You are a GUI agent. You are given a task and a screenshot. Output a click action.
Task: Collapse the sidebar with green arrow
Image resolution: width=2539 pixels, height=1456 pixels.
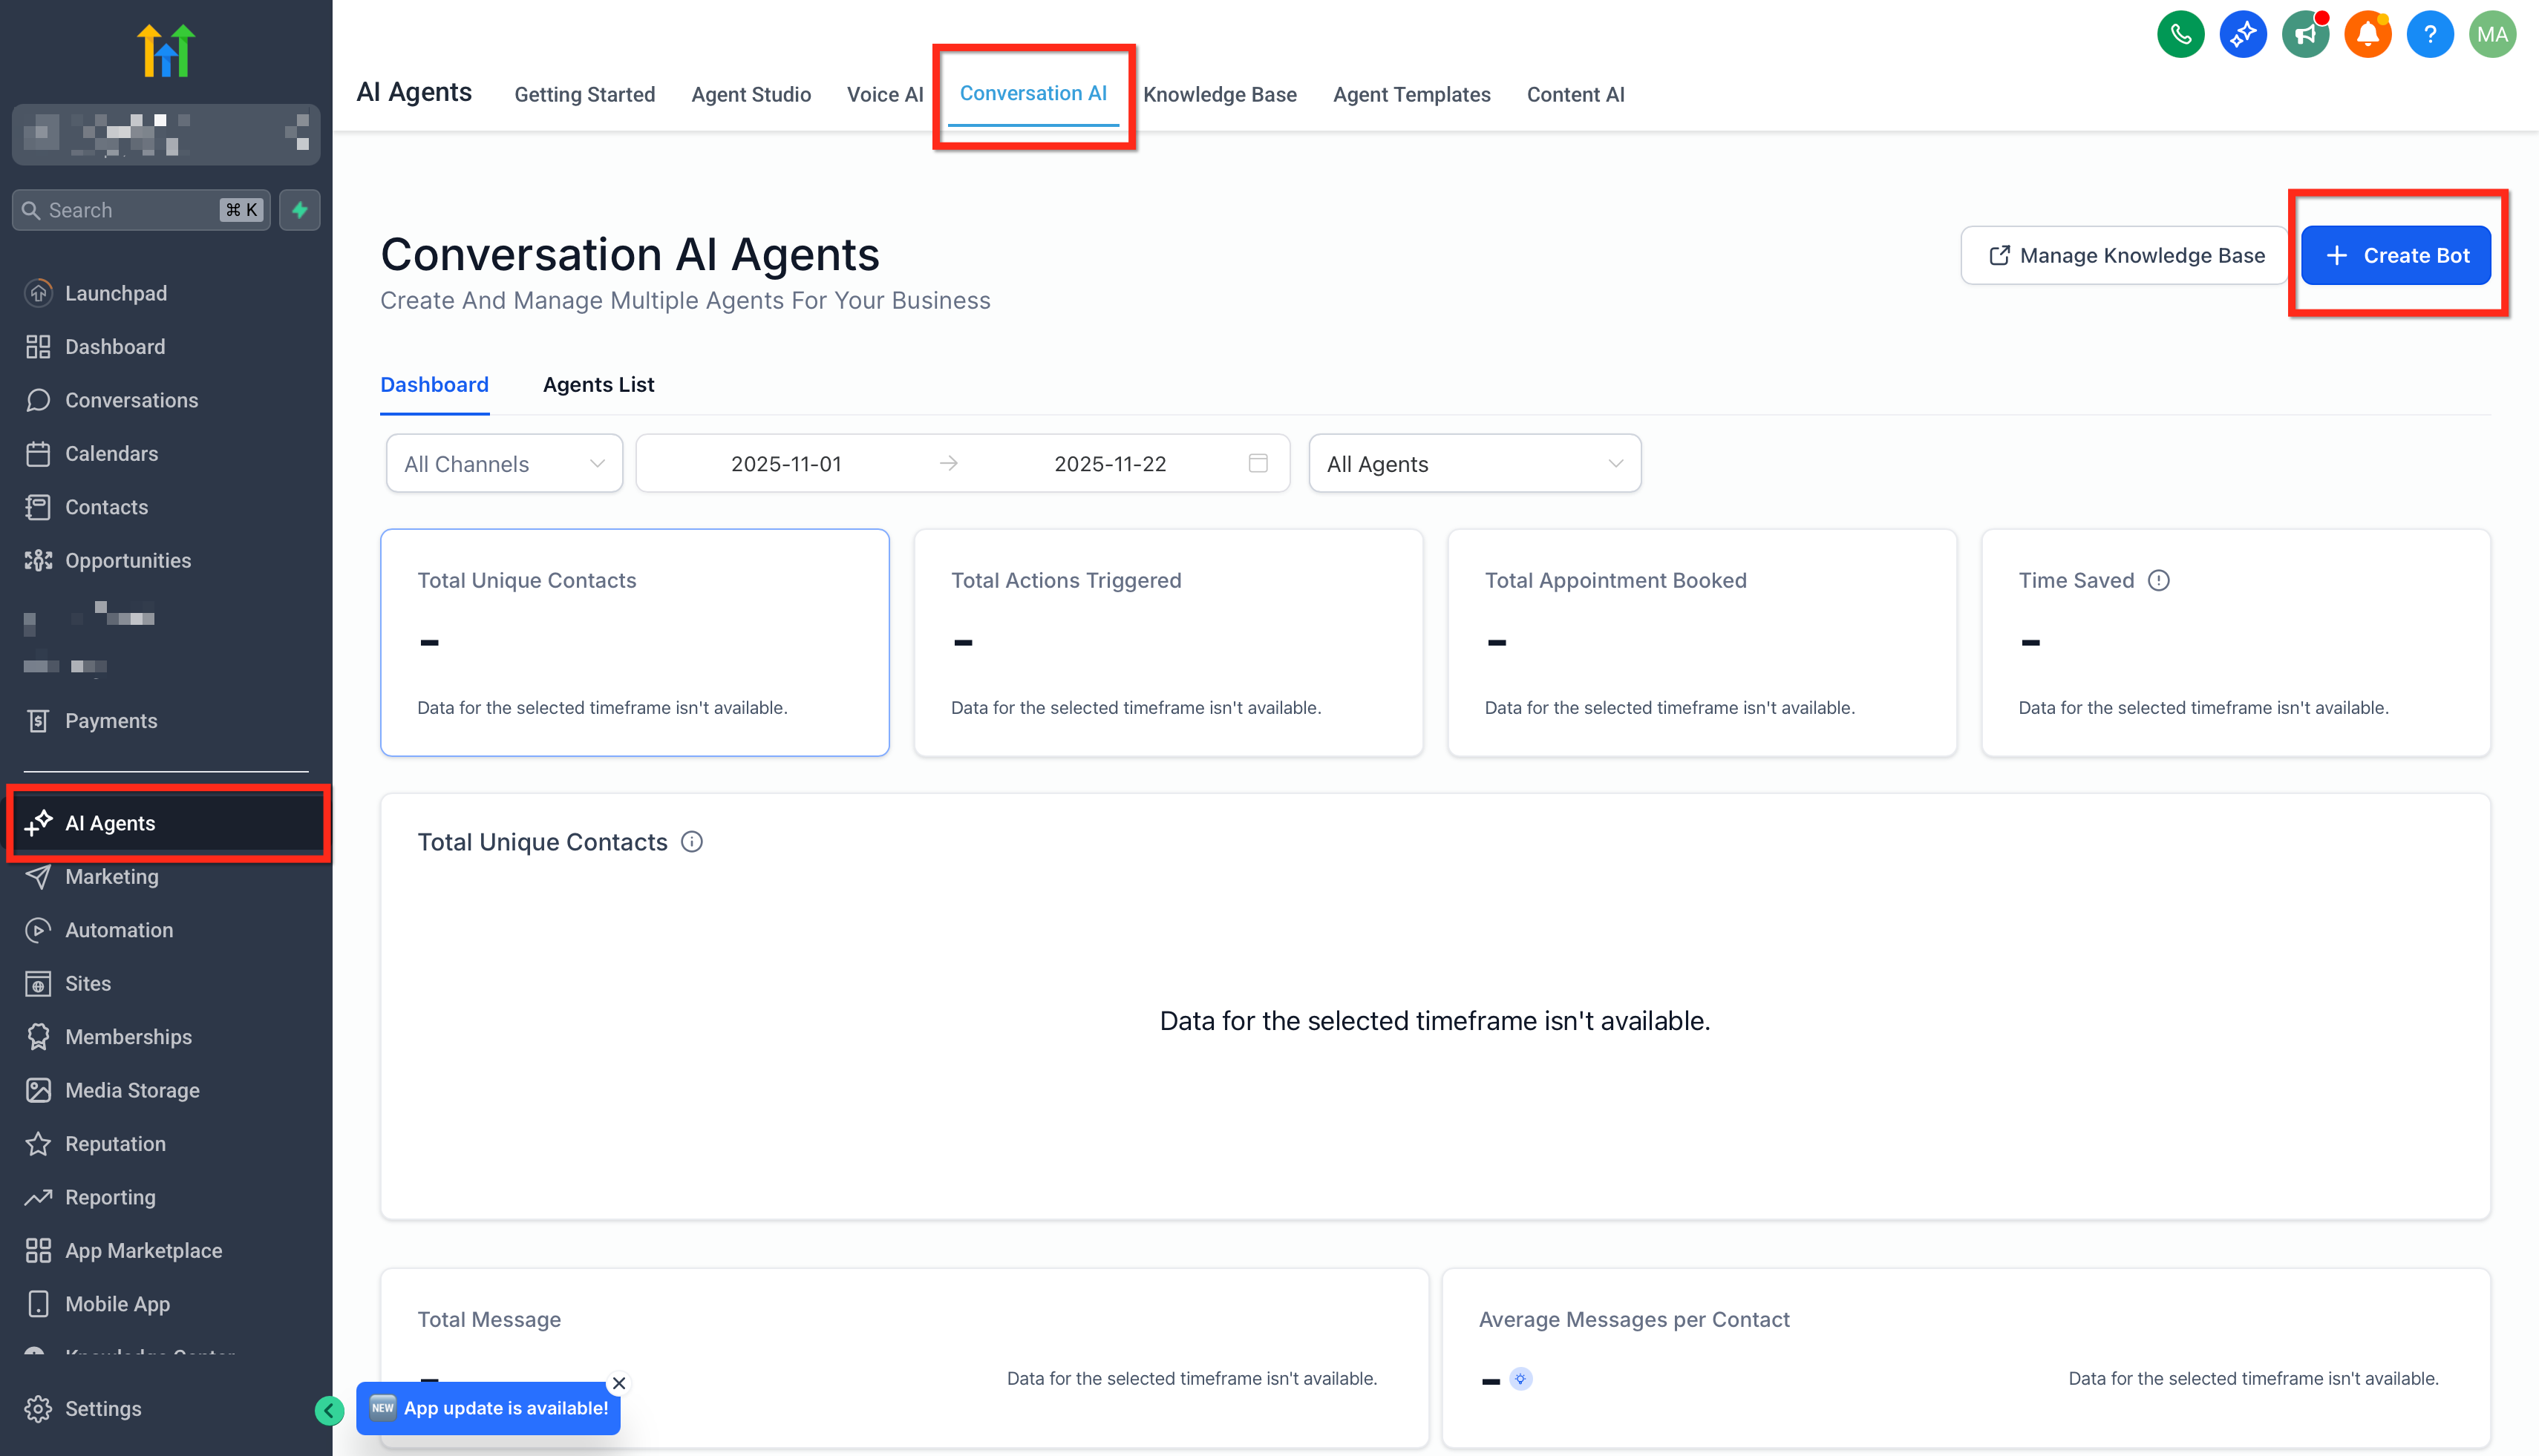click(x=328, y=1410)
